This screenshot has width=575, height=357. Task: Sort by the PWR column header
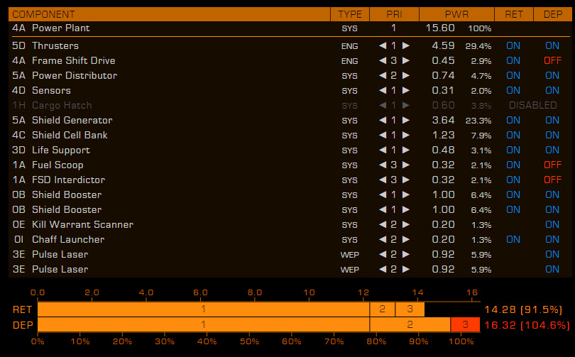pyautogui.click(x=456, y=14)
